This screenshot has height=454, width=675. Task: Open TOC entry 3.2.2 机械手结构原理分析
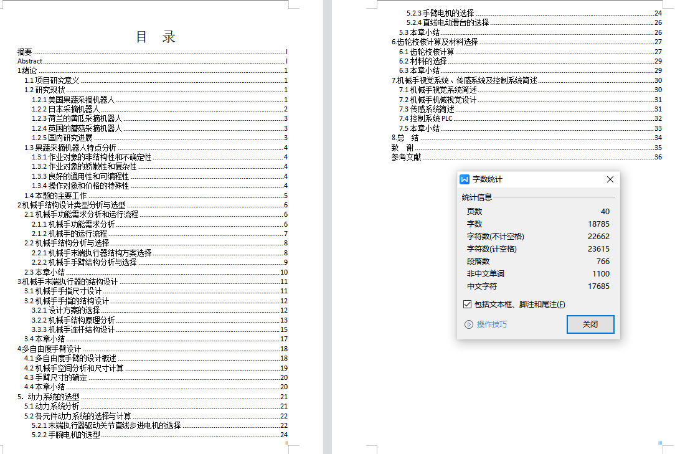[159, 320]
